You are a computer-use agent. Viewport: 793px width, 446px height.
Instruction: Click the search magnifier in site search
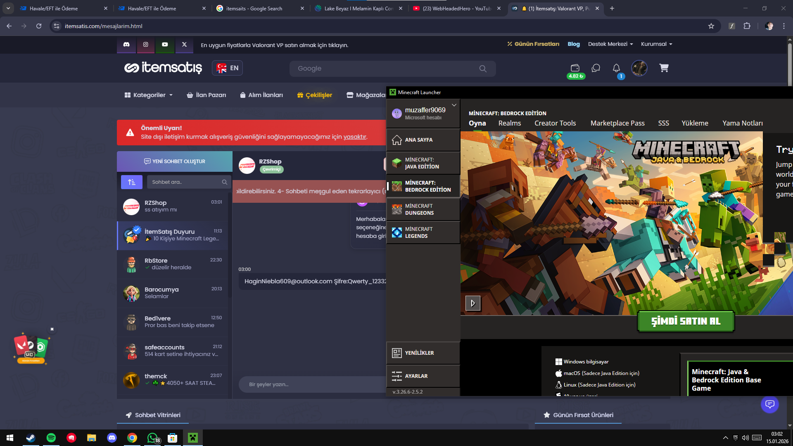[483, 69]
